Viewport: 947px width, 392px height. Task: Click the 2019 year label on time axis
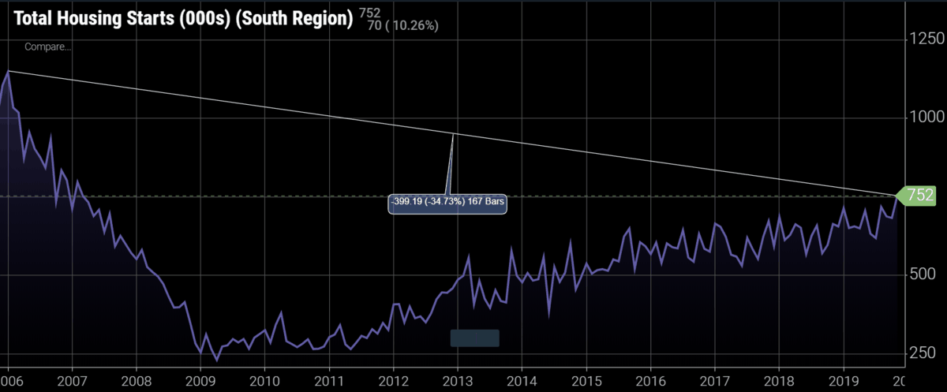(x=844, y=381)
